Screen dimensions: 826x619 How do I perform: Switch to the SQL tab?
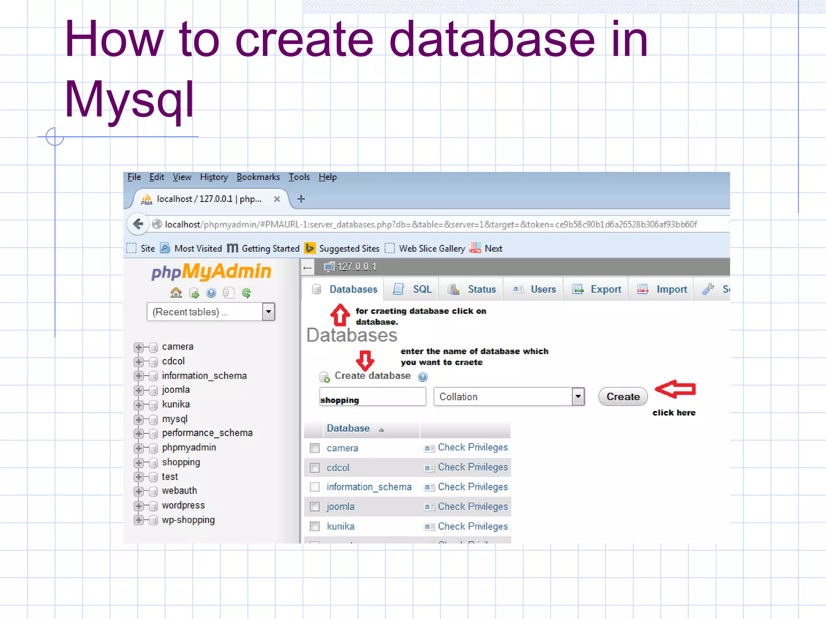pyautogui.click(x=411, y=289)
